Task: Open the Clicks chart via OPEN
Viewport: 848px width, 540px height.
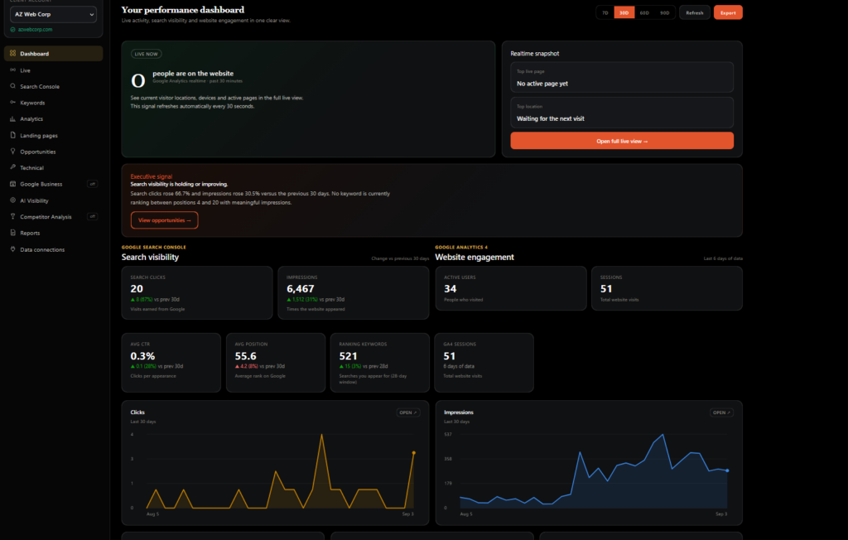Action: click(407, 412)
